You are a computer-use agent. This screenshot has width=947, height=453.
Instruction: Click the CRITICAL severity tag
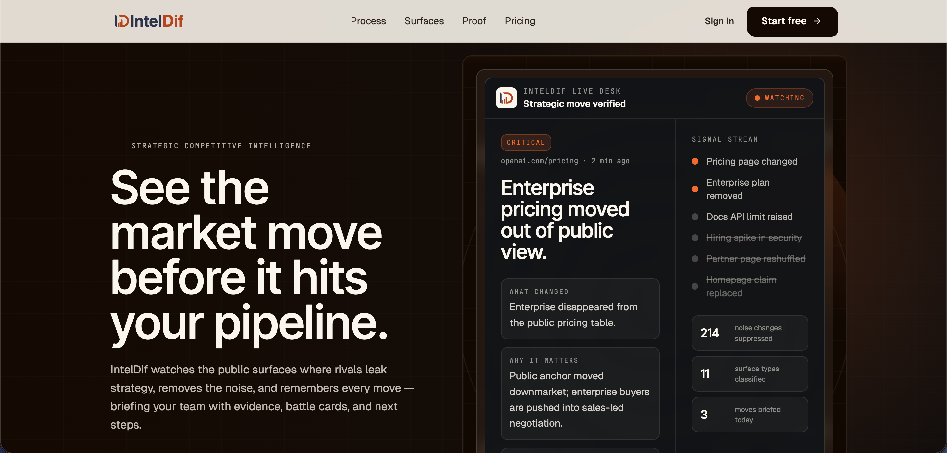[526, 142]
